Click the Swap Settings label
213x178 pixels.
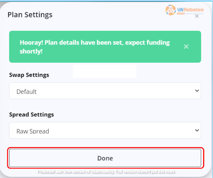point(29,75)
